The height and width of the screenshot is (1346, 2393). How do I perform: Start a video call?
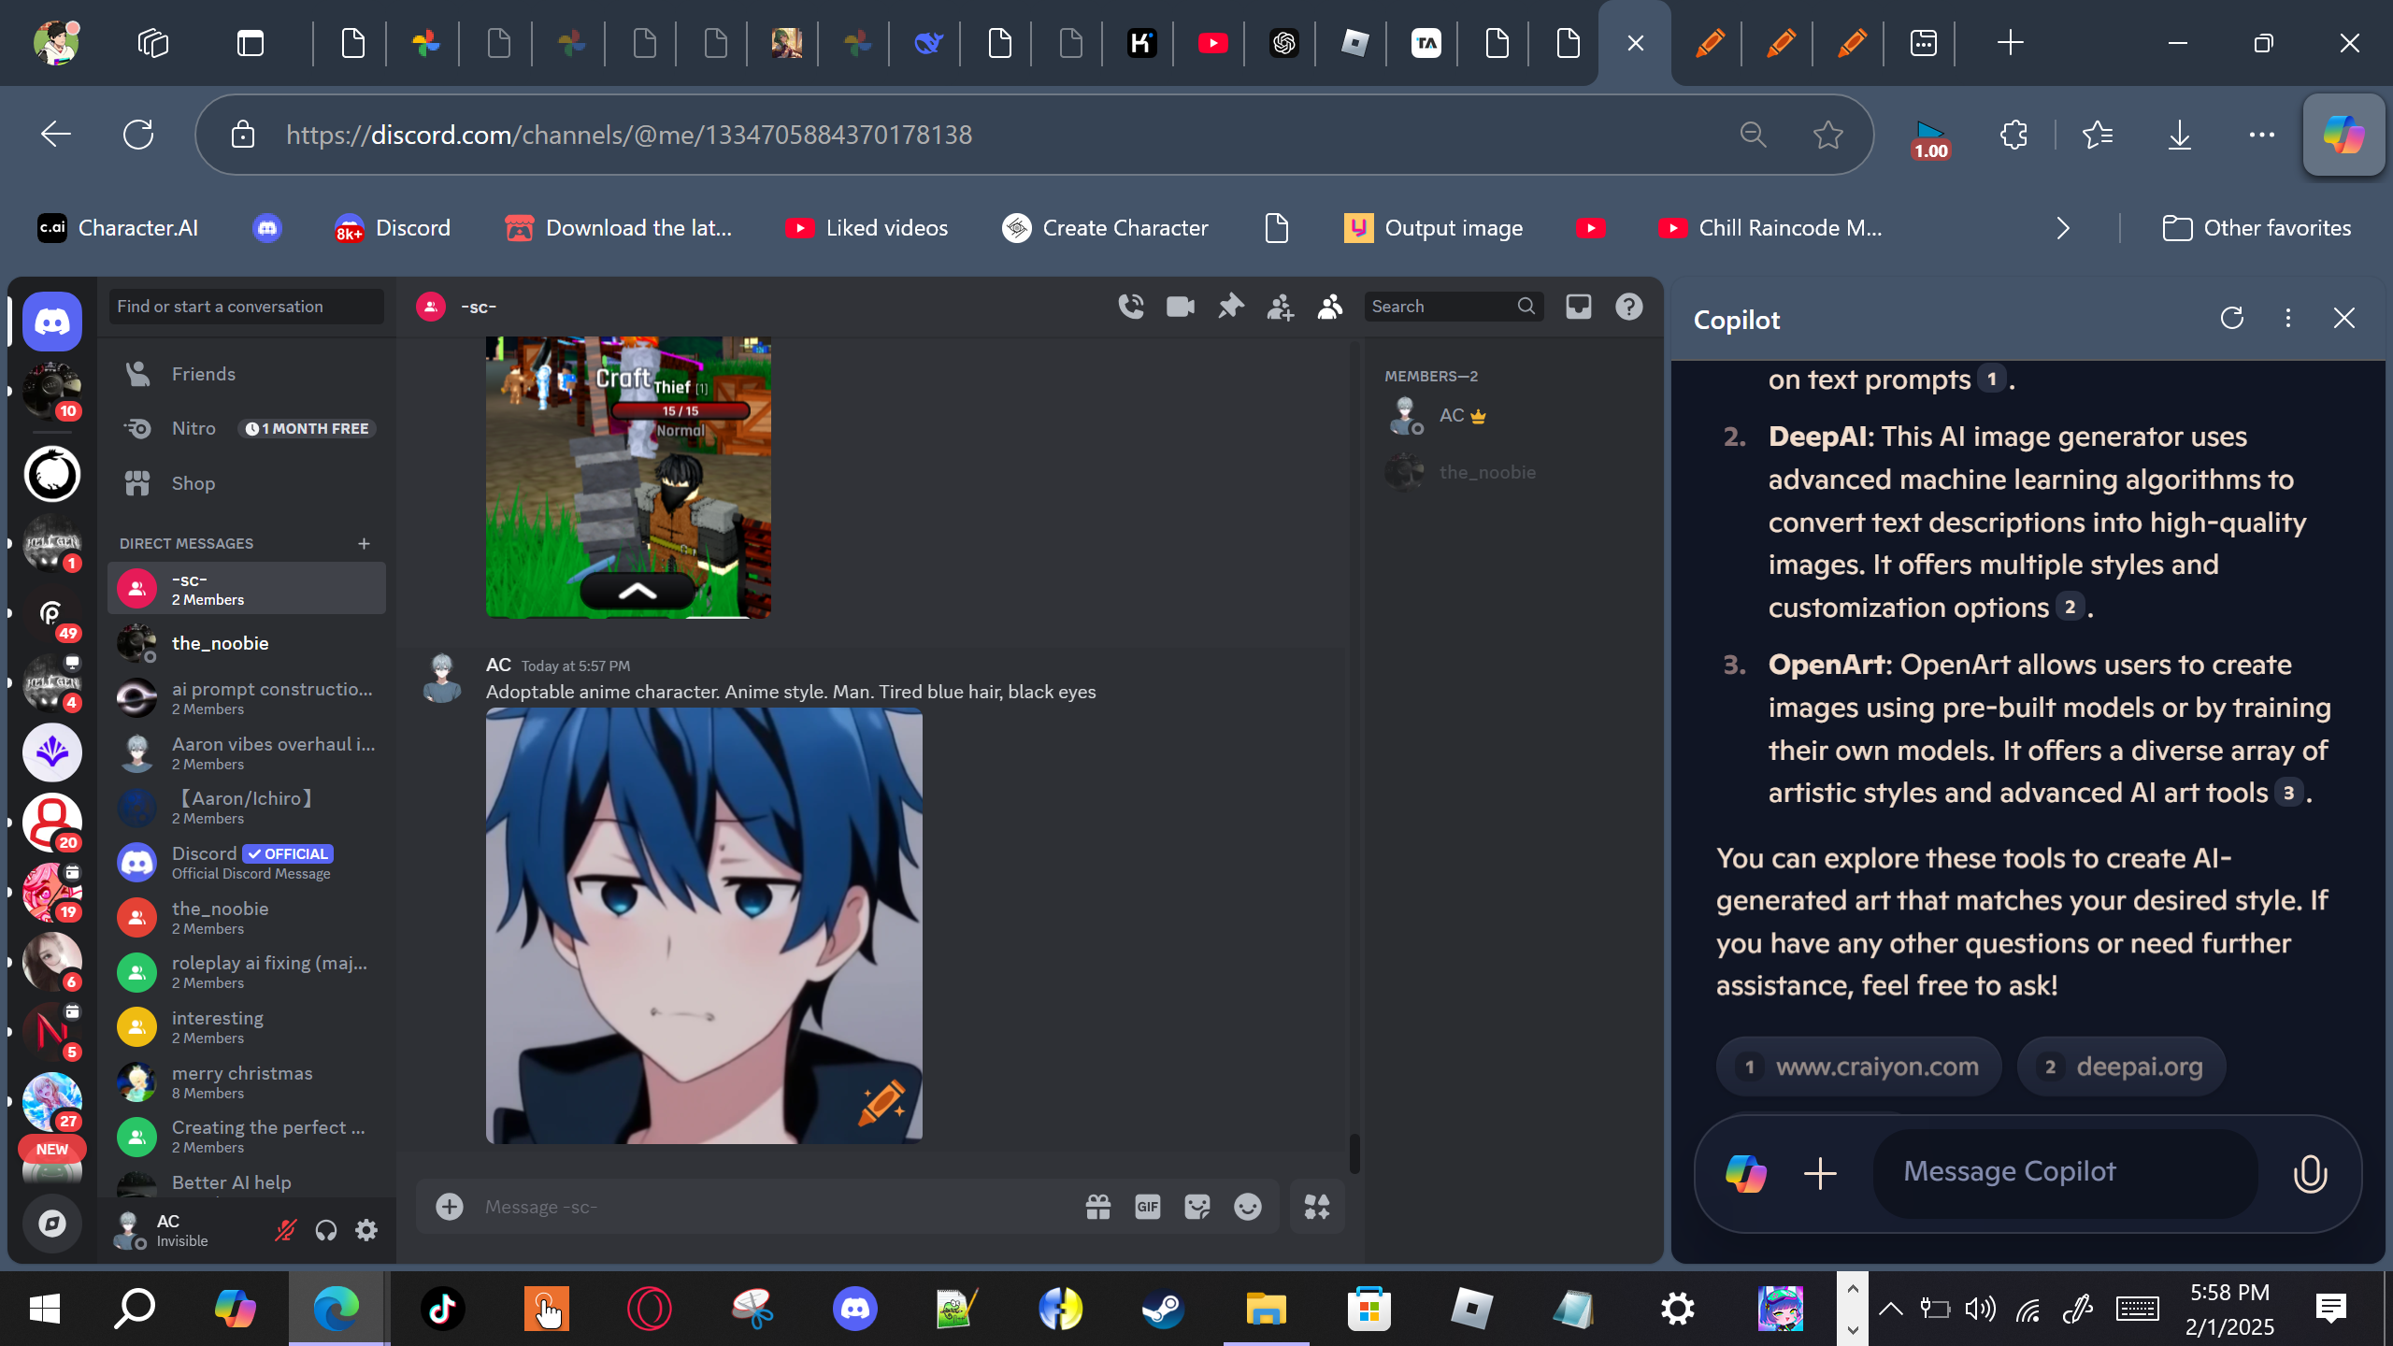click(x=1181, y=307)
